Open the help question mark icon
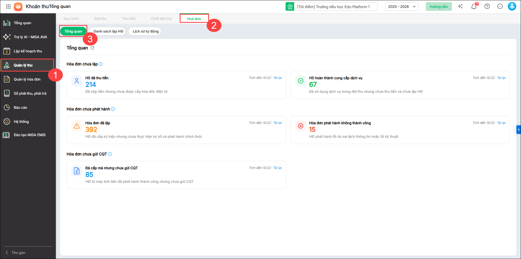Image resolution: width=521 pixels, height=259 pixels. click(x=487, y=7)
